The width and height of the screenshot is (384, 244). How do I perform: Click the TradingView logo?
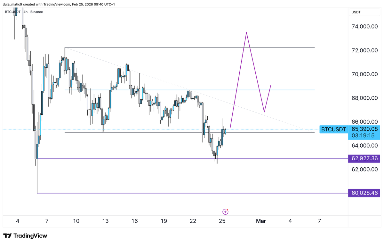25,236
